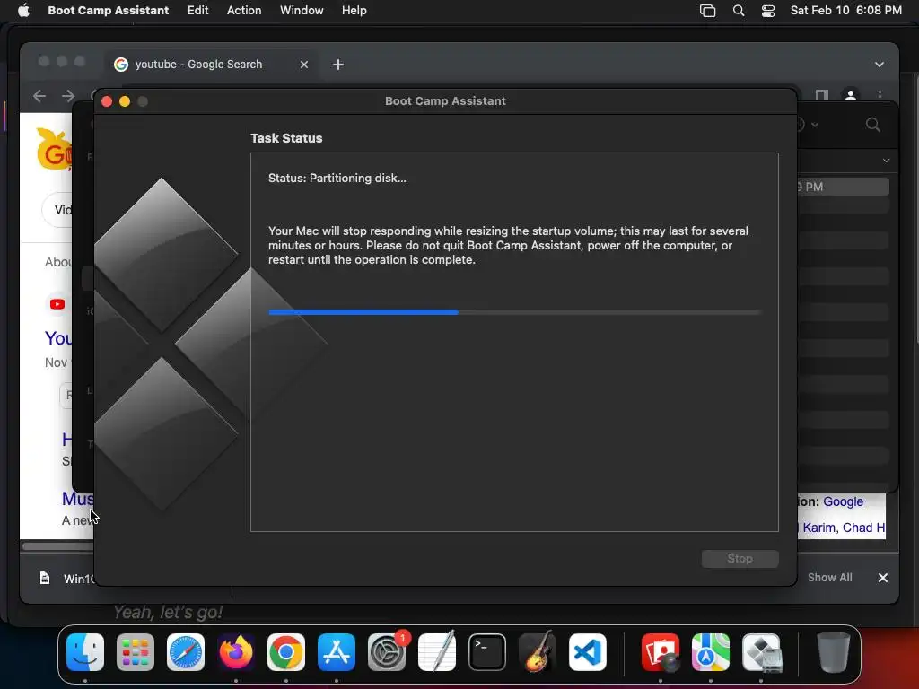Minimize the Boot Camp Assistant window

tap(124, 101)
